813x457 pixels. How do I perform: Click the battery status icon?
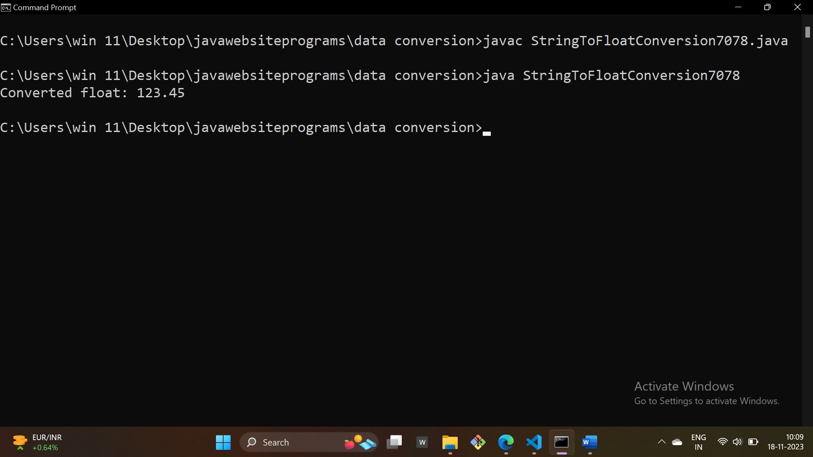tap(753, 442)
